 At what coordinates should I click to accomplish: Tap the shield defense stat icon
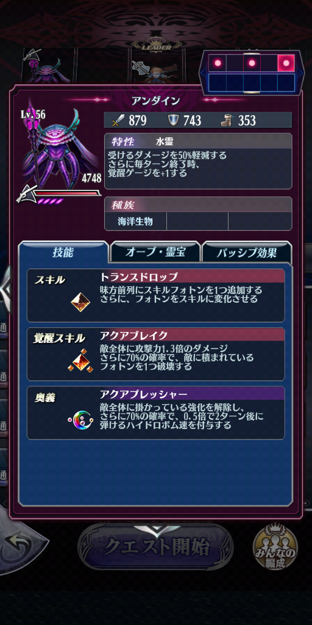[172, 120]
